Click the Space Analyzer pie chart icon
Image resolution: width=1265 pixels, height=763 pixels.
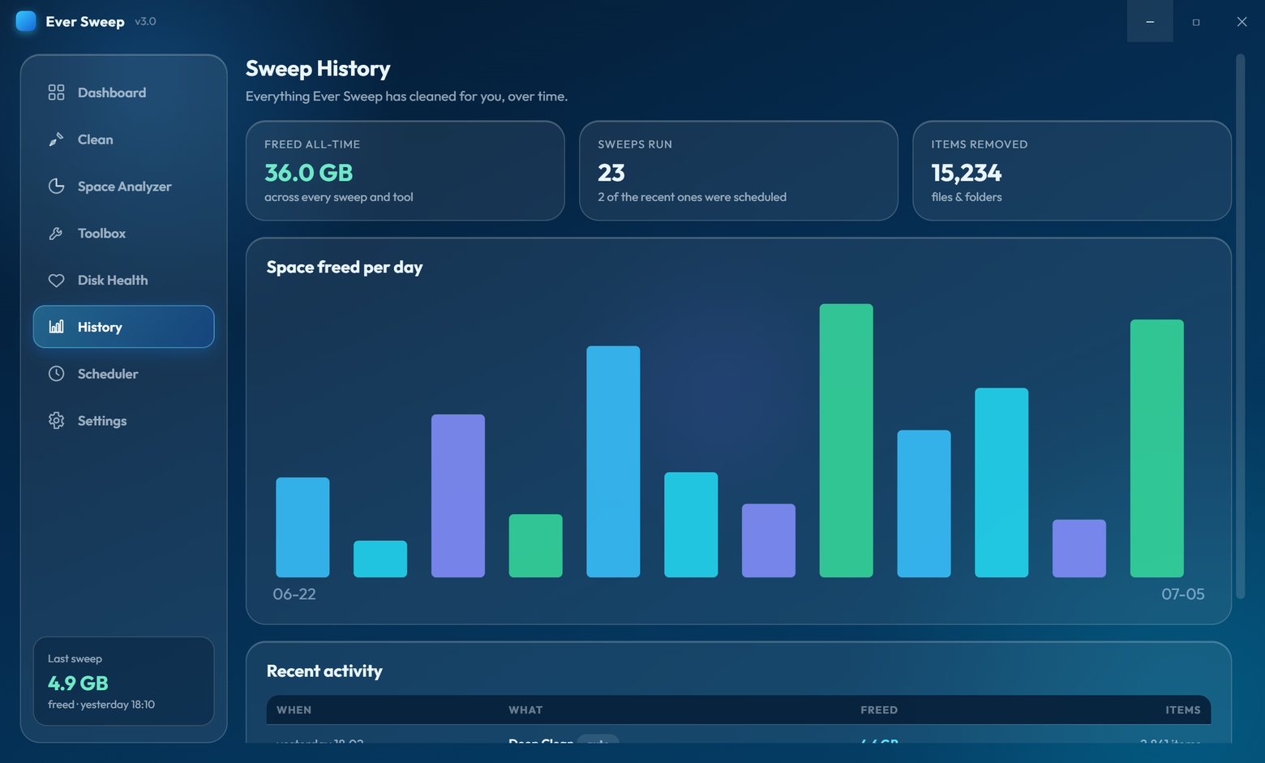[56, 186]
